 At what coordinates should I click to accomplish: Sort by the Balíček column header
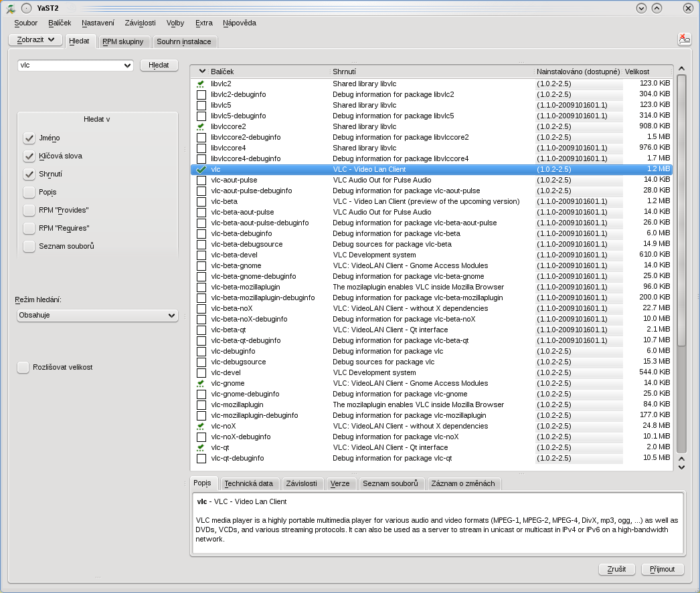point(269,72)
